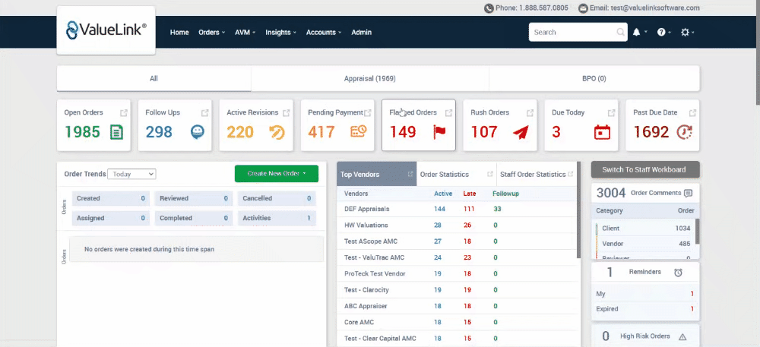Click the Rush Orders paper plane icon
The image size is (760, 347).
pyautogui.click(x=520, y=132)
